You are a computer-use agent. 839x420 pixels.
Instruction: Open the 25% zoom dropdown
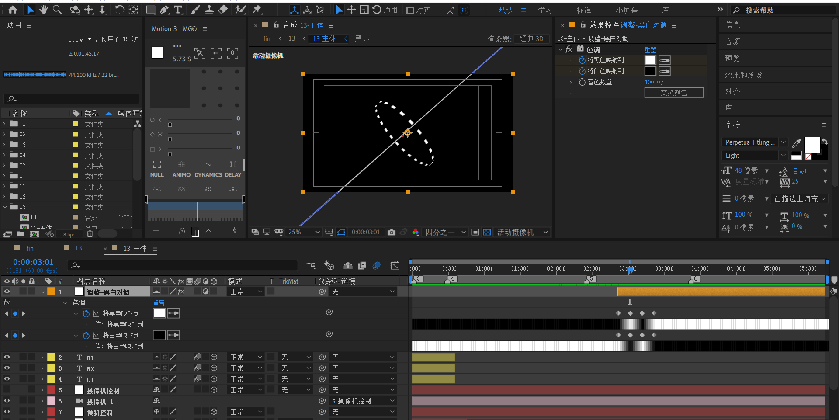coord(305,233)
